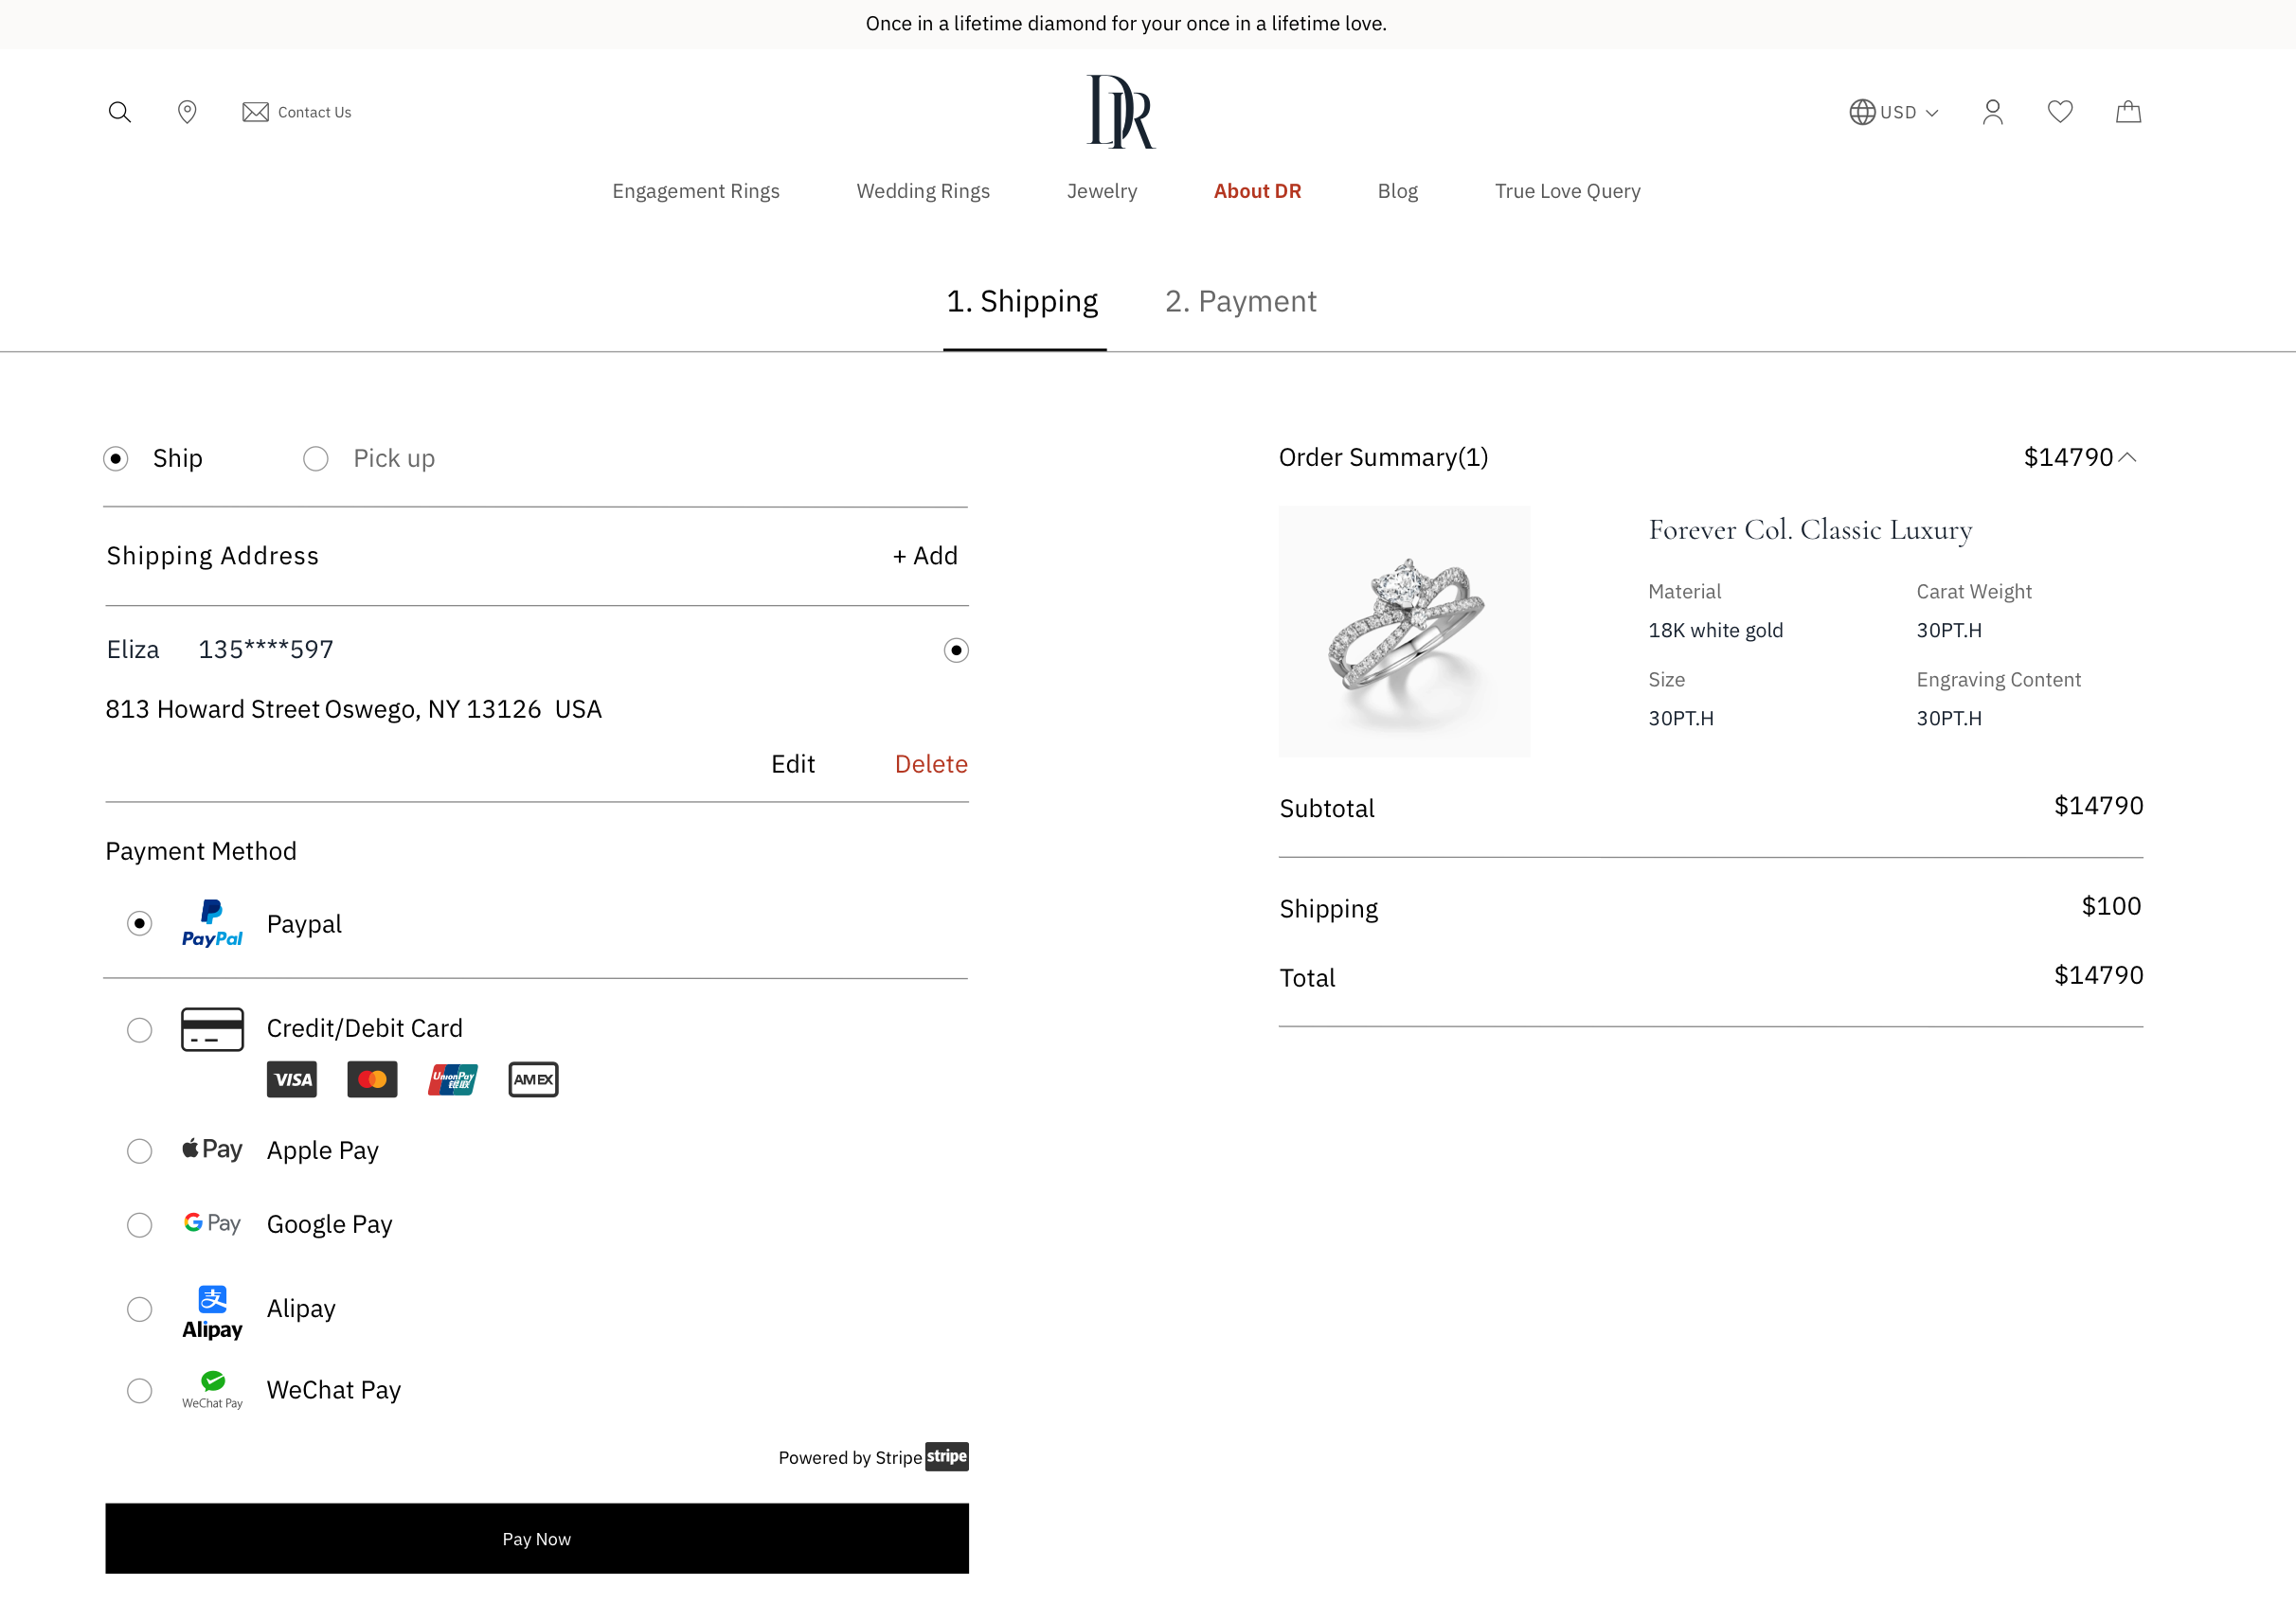Click the Alipay logo icon

(212, 1309)
